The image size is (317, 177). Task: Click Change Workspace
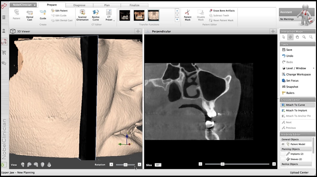click(296, 74)
